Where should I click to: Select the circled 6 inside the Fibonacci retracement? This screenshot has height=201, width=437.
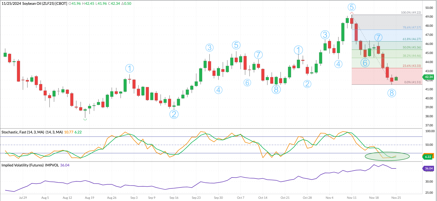[x=365, y=63]
